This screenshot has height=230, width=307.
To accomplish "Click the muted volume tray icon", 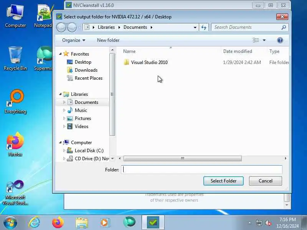I will coord(268,223).
